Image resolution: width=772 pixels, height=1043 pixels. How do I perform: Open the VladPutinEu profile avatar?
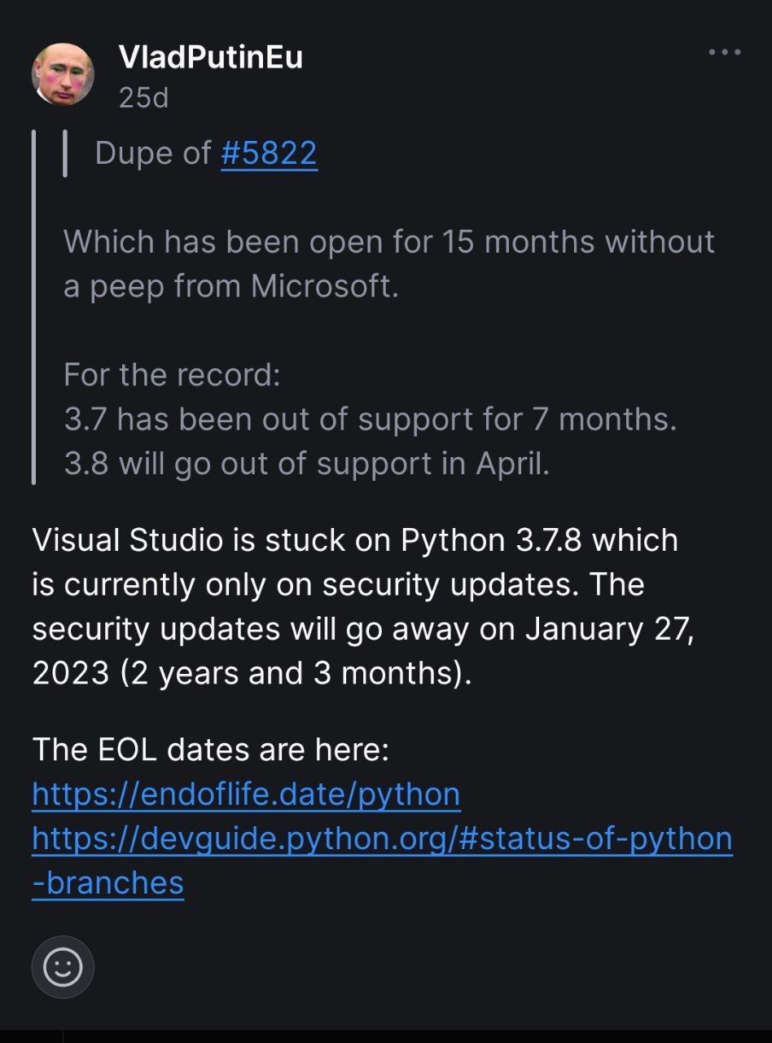tap(63, 74)
